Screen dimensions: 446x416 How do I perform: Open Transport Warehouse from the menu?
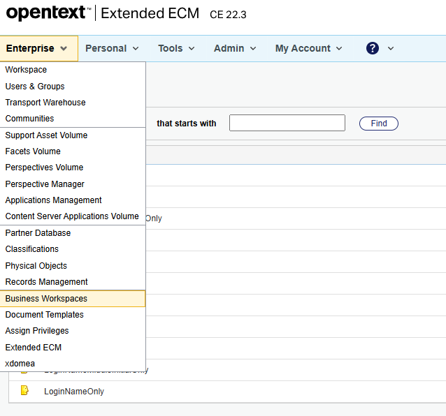click(45, 103)
